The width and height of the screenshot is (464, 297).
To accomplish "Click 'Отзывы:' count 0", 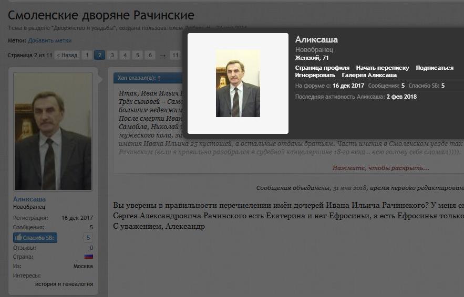I will point(91,248).
